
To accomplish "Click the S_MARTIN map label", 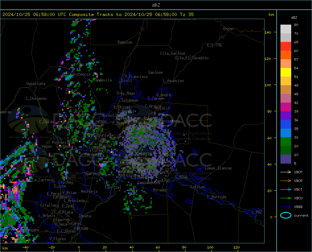I will (144, 154).
